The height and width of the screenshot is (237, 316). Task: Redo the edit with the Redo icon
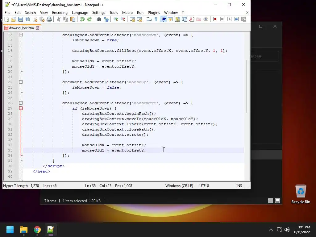(x=89, y=19)
